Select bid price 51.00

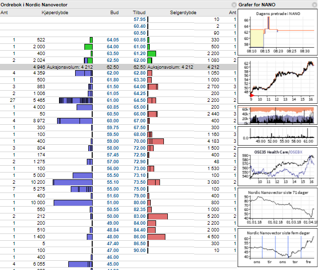tap(113, 203)
